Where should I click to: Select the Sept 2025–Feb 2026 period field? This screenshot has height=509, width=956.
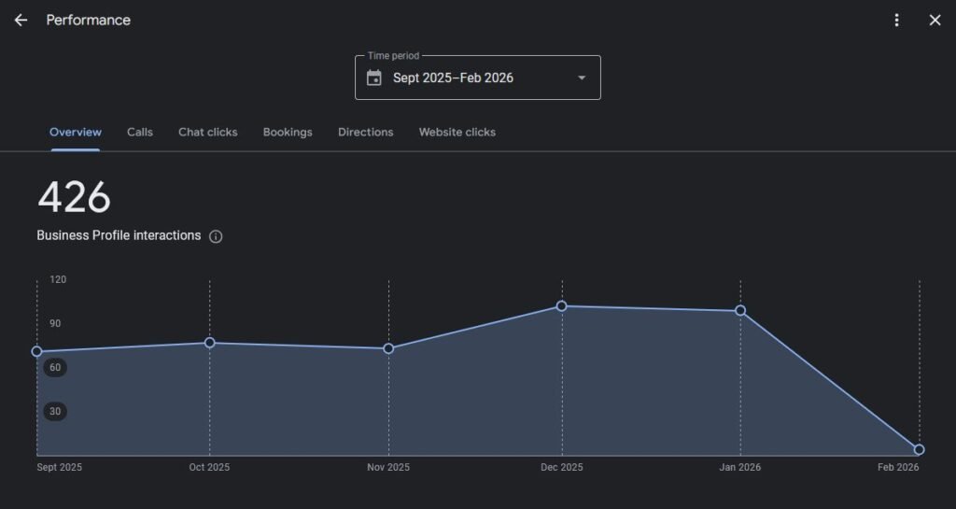[477, 78]
